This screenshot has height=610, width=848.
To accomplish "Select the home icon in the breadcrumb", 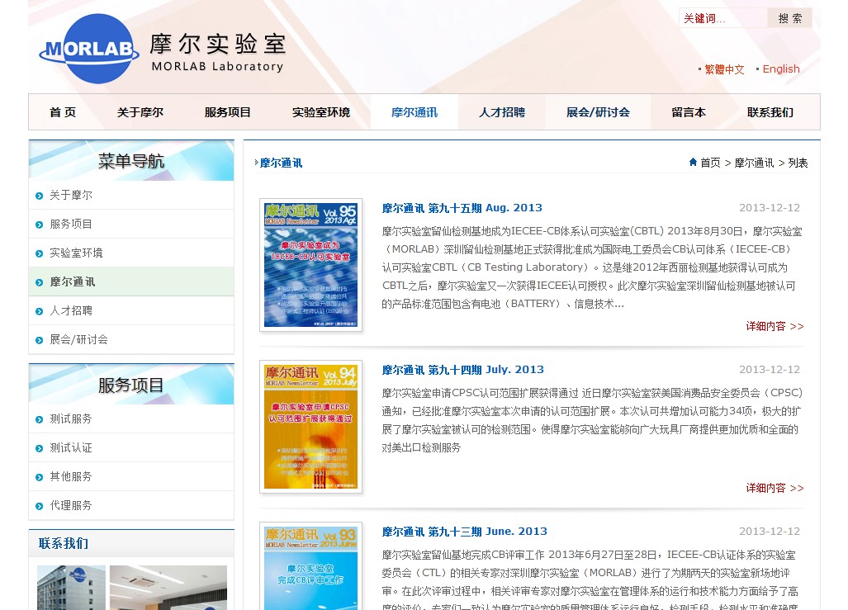I will coord(693,163).
